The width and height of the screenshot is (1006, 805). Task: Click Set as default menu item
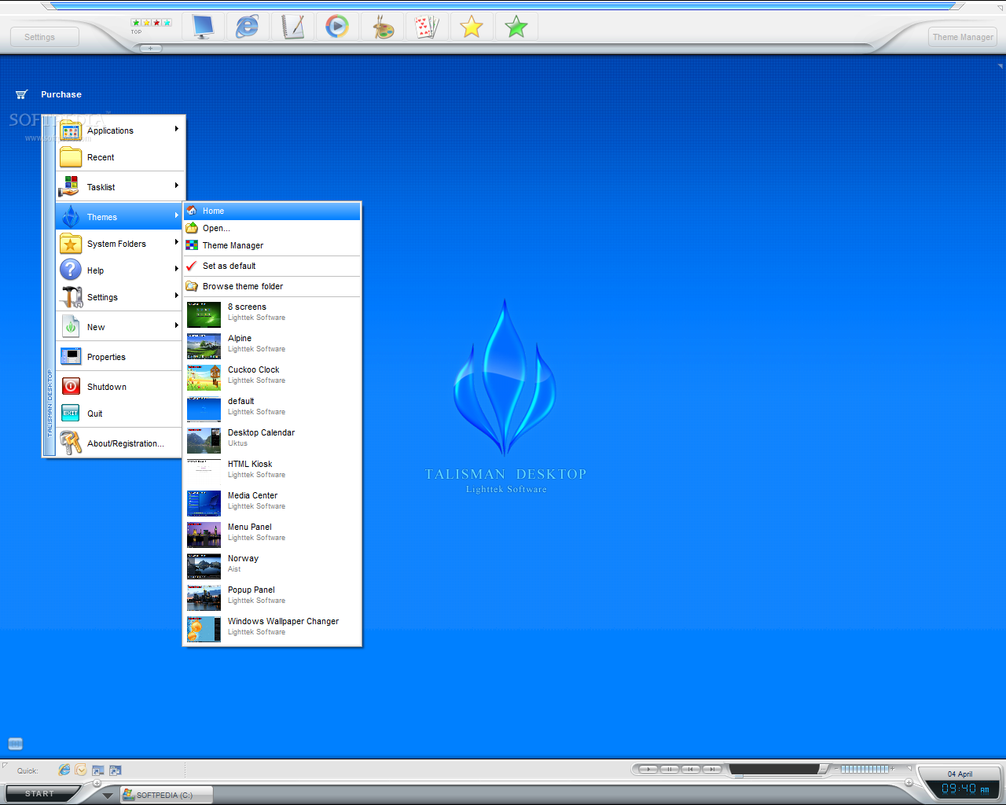click(x=272, y=266)
